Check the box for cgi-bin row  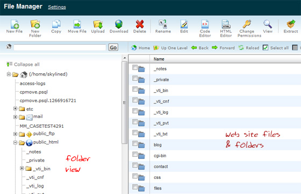click(135, 154)
